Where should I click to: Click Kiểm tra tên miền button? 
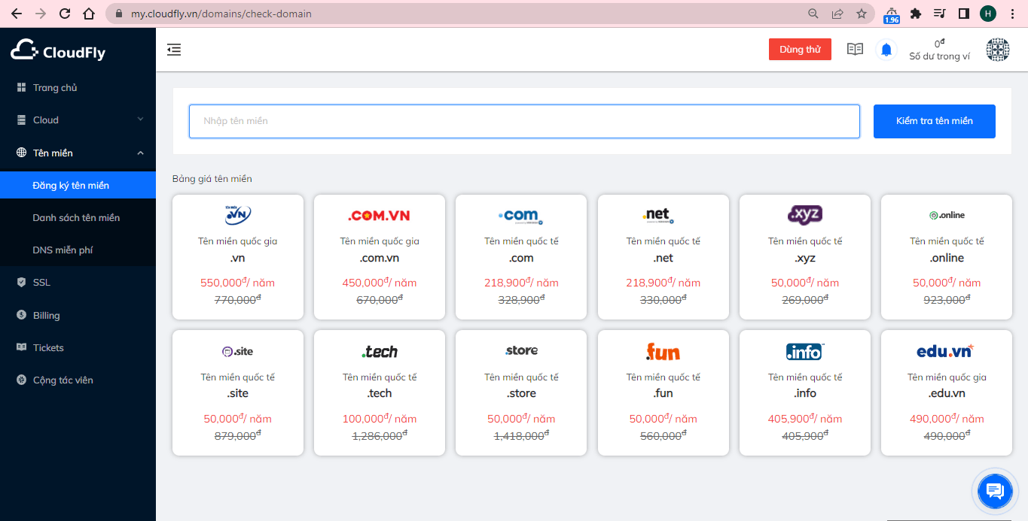coord(934,121)
